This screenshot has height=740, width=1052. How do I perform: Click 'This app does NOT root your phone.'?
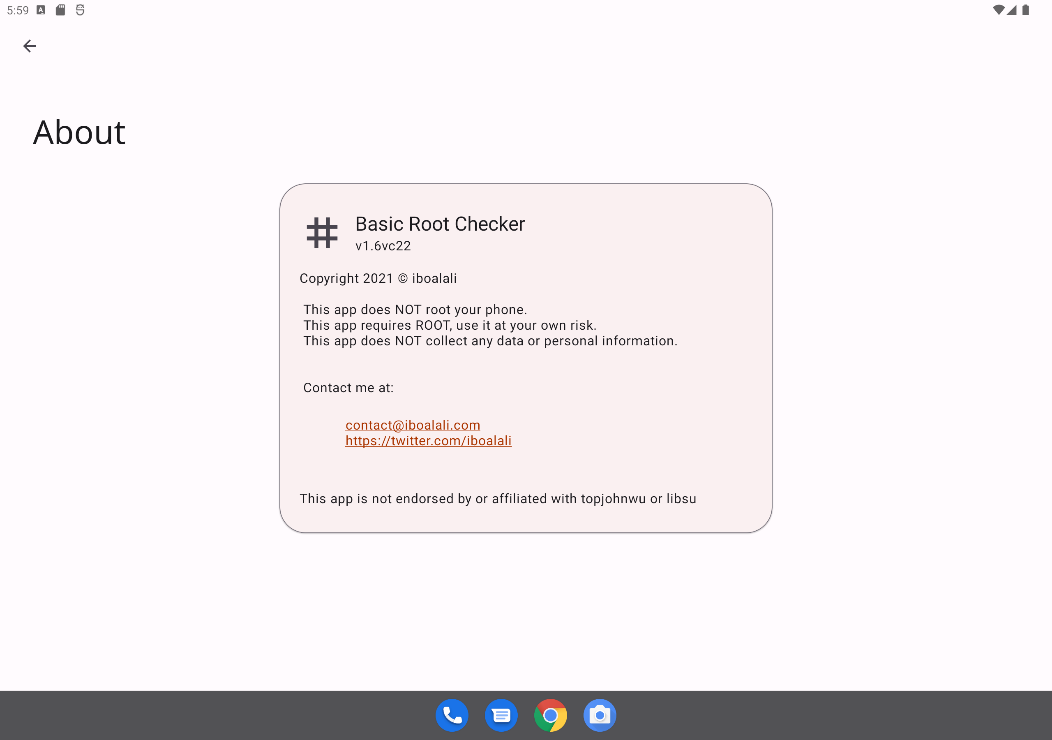[x=415, y=310]
